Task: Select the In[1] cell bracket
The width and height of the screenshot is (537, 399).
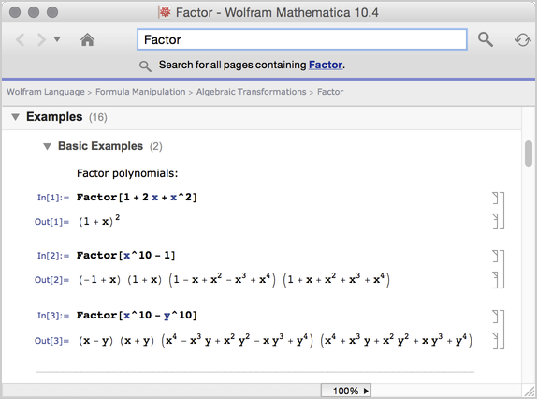Action: tap(495, 198)
